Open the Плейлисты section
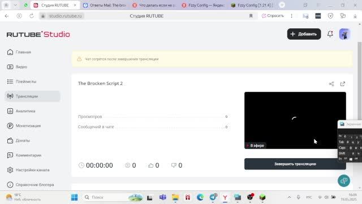Viewport: 362px width, 204px height. (21, 82)
